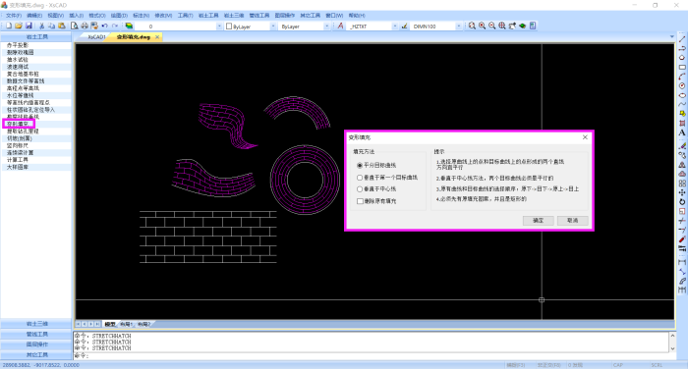Viewport: 688px width, 369px height.
Task: Switch to the 模型 layout tab
Action: pos(110,324)
